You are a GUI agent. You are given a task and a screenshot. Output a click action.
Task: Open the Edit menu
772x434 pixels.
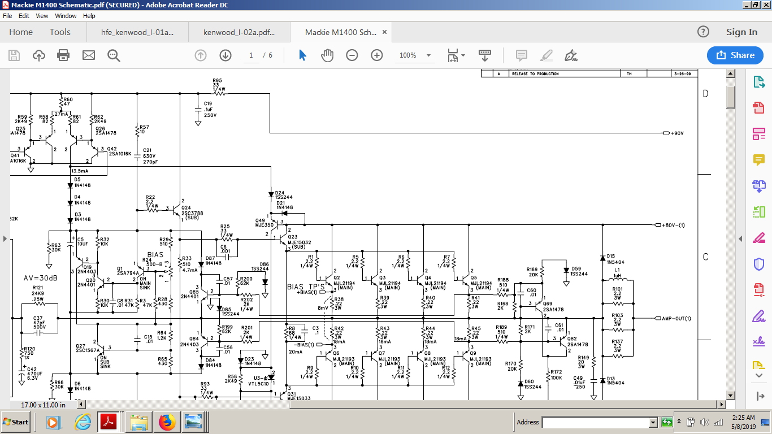click(24, 16)
